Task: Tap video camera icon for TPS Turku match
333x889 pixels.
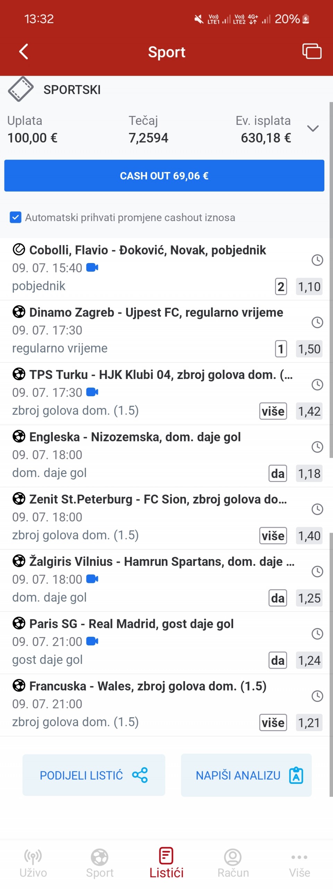Action: click(x=92, y=392)
